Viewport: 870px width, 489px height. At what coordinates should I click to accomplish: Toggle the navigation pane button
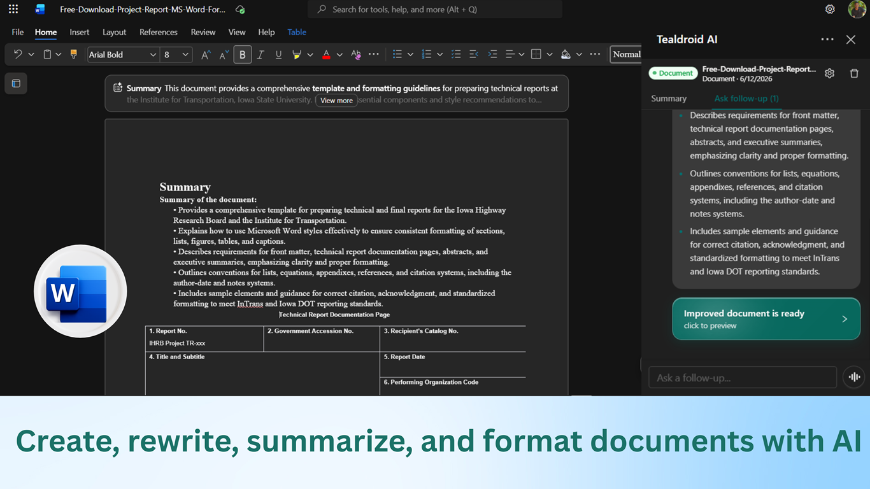pyautogui.click(x=16, y=83)
